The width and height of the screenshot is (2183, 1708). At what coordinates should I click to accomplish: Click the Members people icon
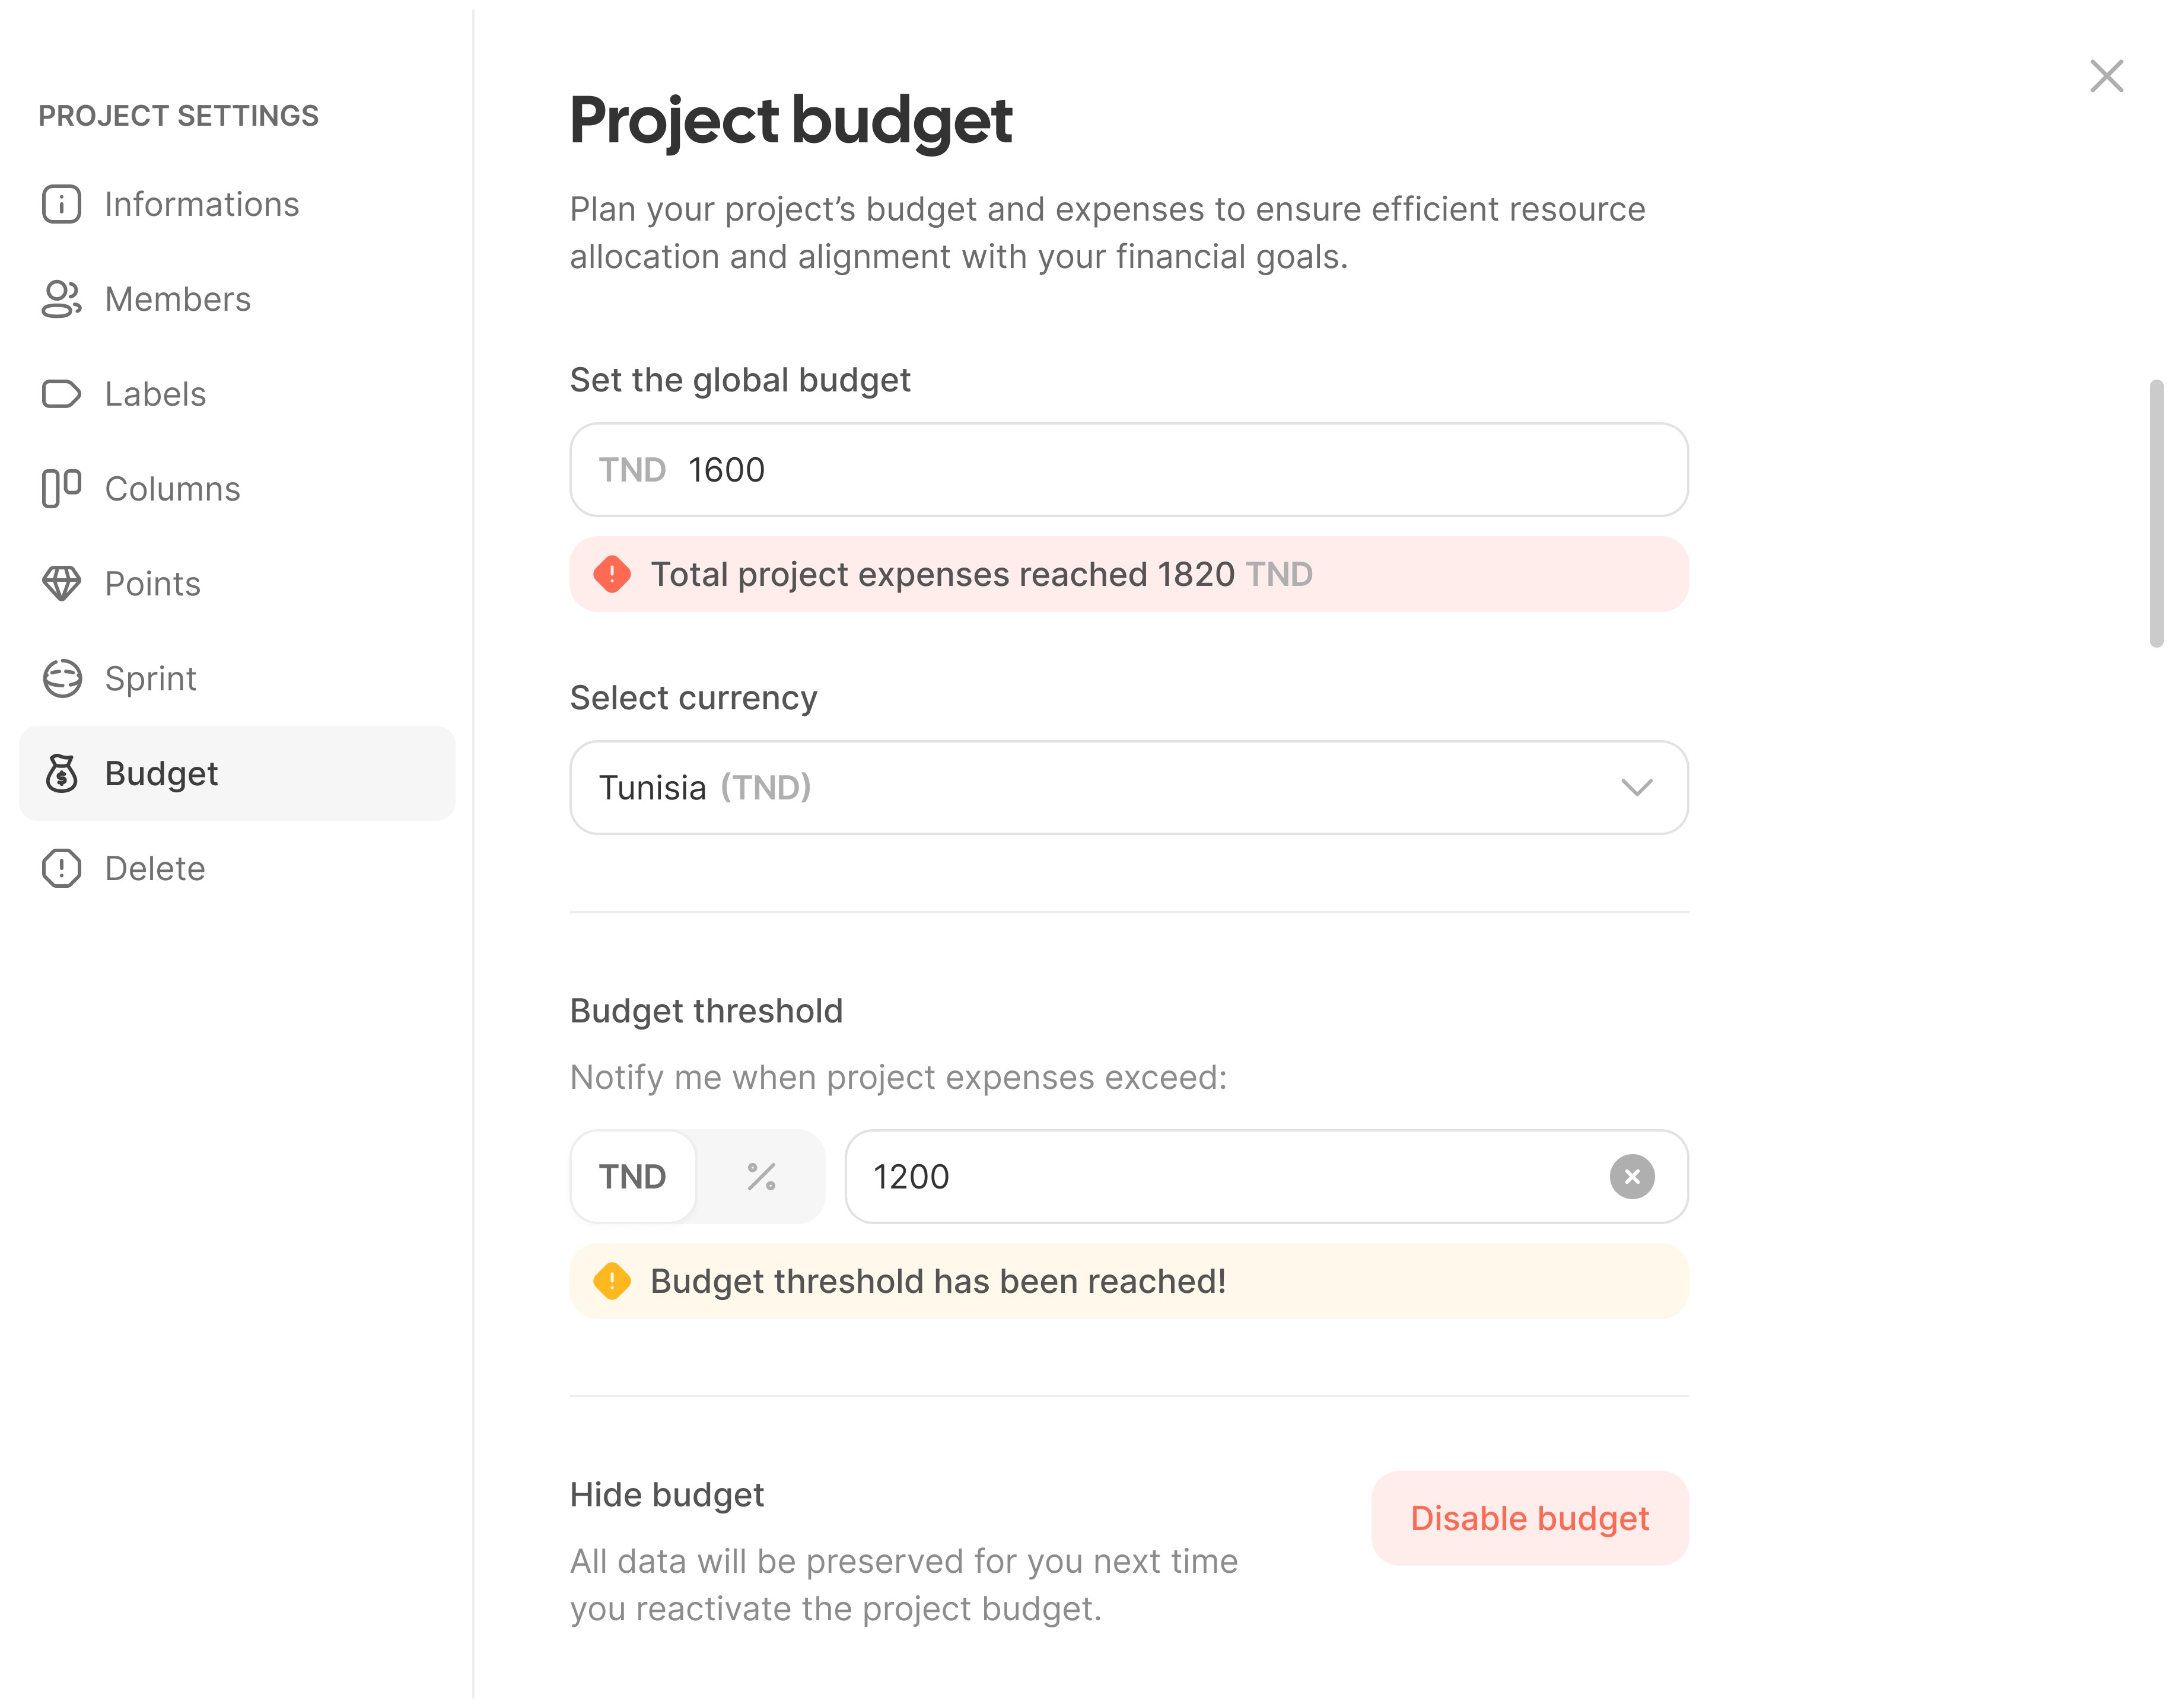pos(61,299)
